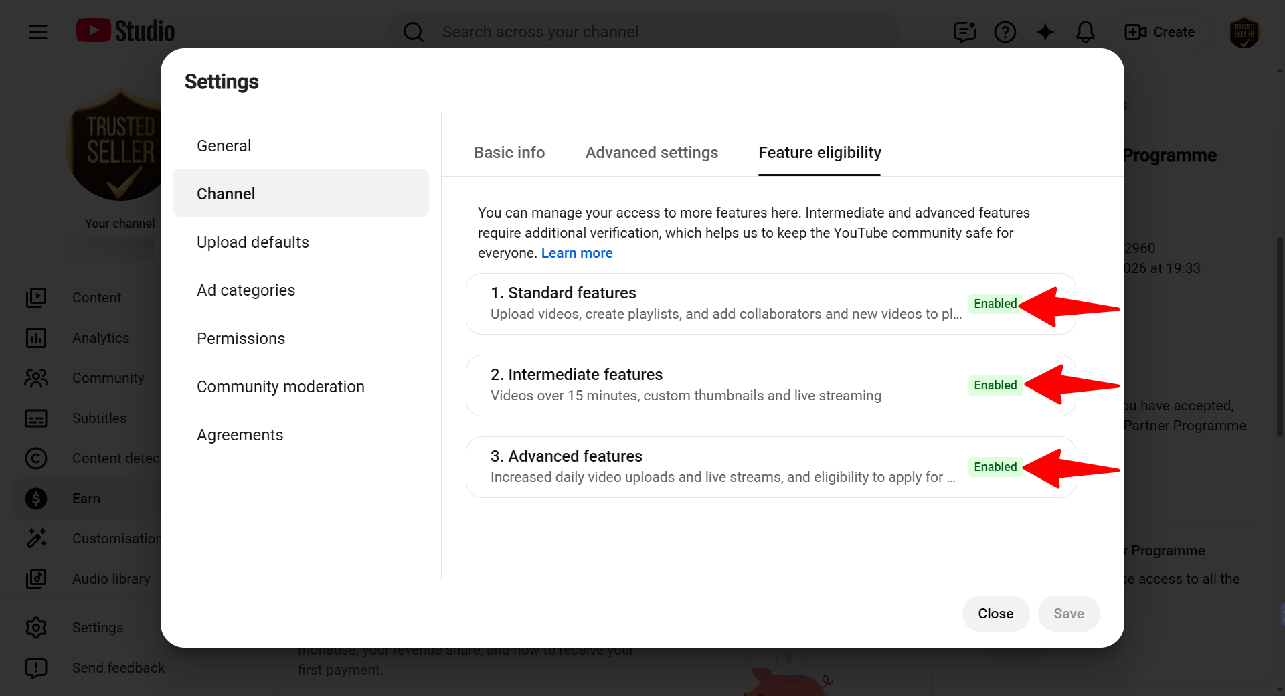Open Agreements settings
The image size is (1285, 696).
[301, 435]
